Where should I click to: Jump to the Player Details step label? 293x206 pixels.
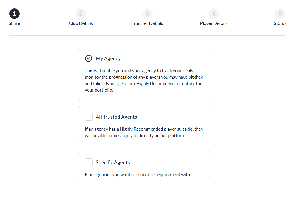[214, 23]
